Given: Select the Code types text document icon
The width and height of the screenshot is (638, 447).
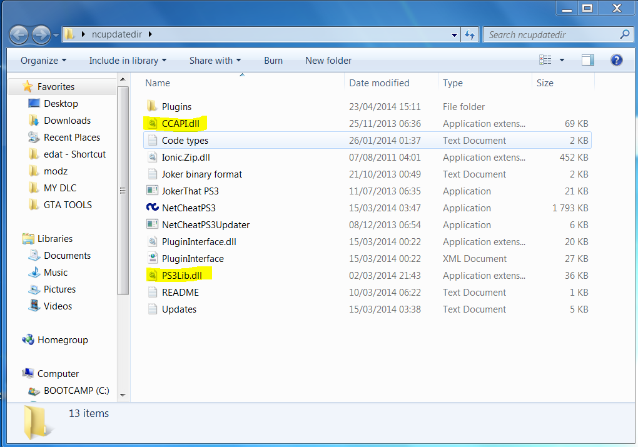Looking at the screenshot, I should coord(152,140).
